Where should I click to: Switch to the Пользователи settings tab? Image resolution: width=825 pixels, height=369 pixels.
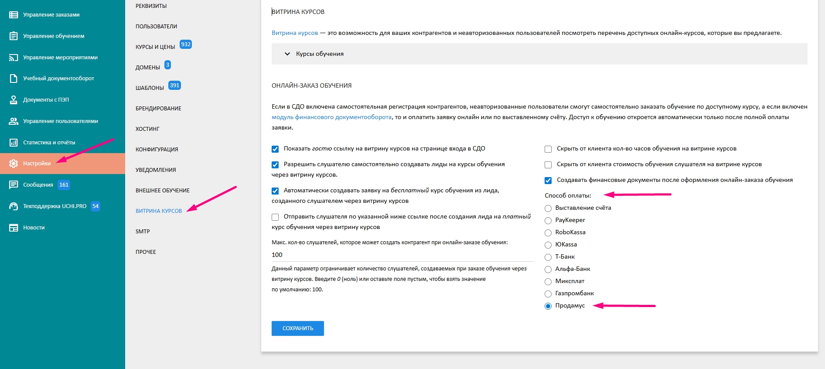(x=156, y=27)
